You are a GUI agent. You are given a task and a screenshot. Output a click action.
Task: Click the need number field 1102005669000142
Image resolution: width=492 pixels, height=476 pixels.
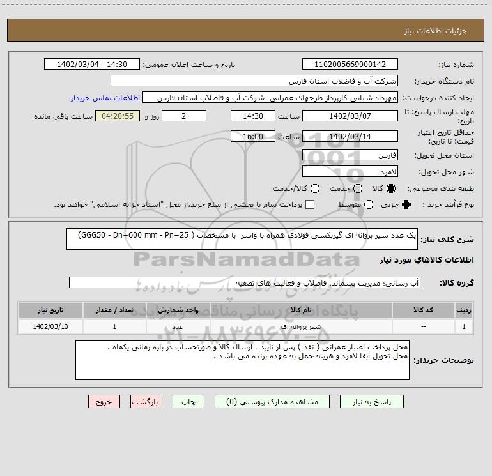pyautogui.click(x=350, y=64)
